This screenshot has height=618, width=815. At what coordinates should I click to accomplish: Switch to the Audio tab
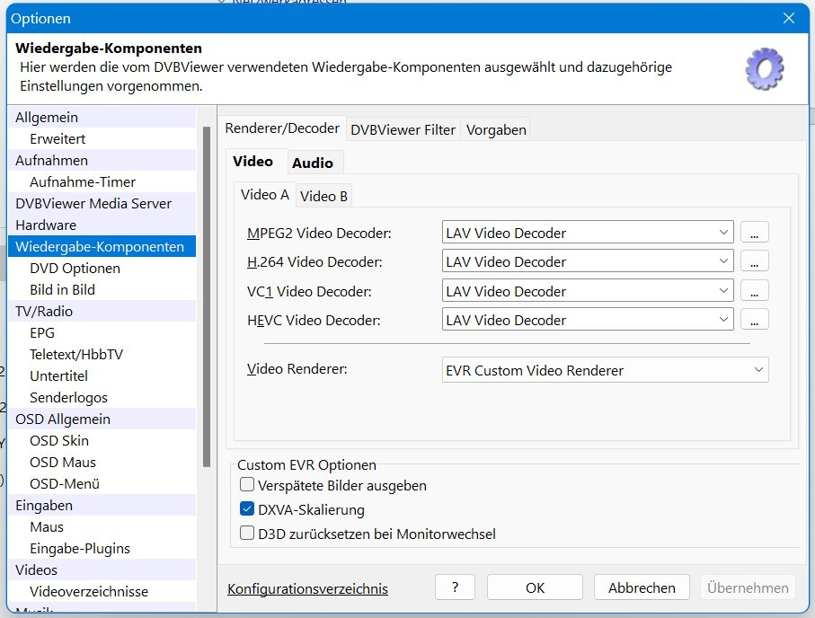coord(313,163)
